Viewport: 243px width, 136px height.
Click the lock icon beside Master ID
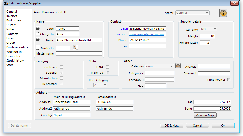coord(37,48)
